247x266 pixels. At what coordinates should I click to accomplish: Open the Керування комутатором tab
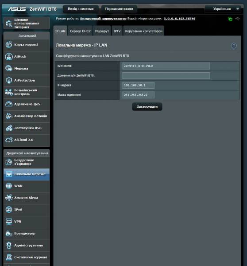coord(144,31)
